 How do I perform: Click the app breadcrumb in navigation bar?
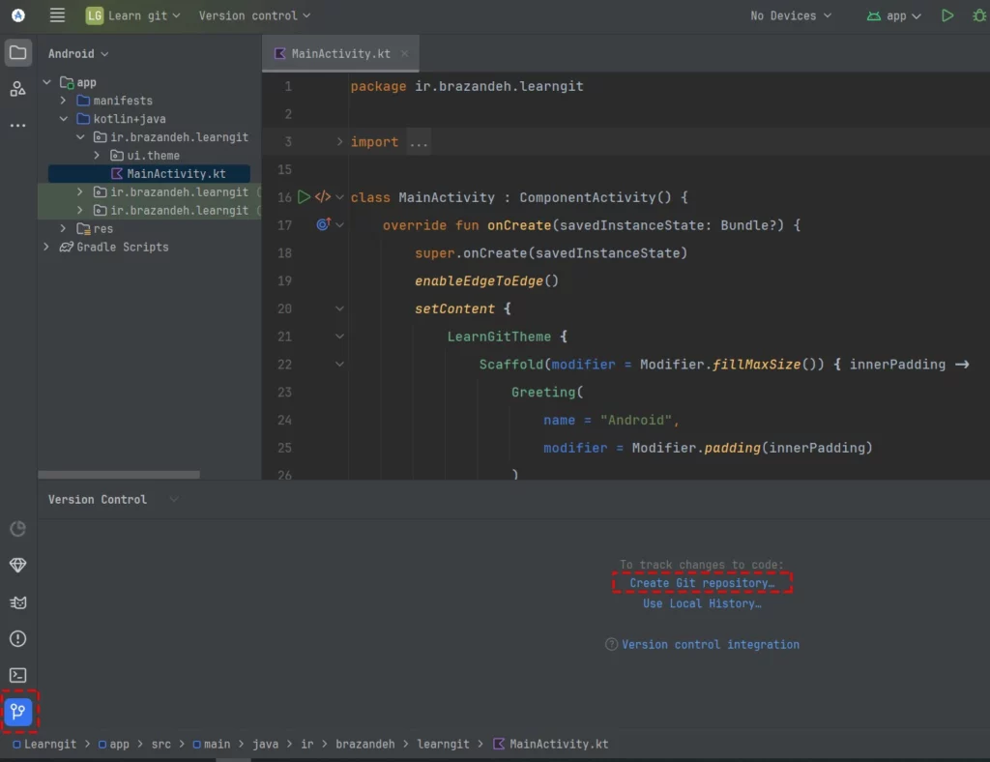(114, 744)
